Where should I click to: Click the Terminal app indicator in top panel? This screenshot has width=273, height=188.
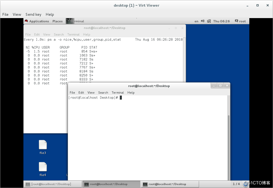point(75,21)
